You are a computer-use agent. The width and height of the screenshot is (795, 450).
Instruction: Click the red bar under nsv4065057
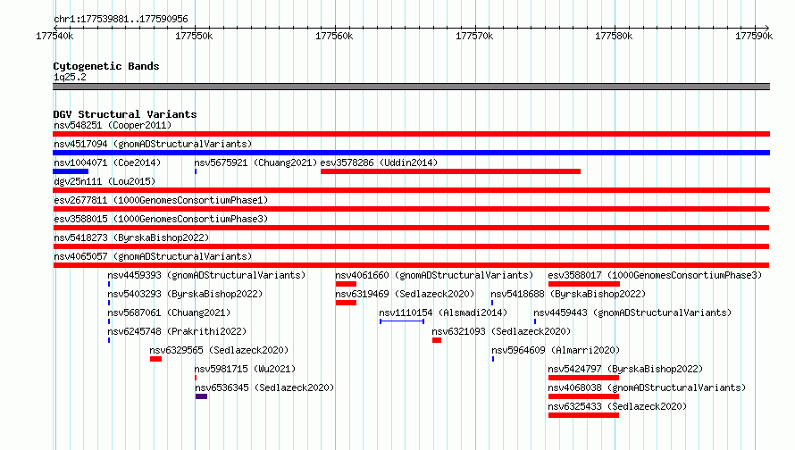click(x=411, y=265)
